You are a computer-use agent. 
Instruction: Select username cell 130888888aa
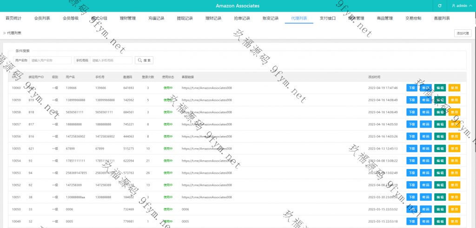(x=75, y=197)
